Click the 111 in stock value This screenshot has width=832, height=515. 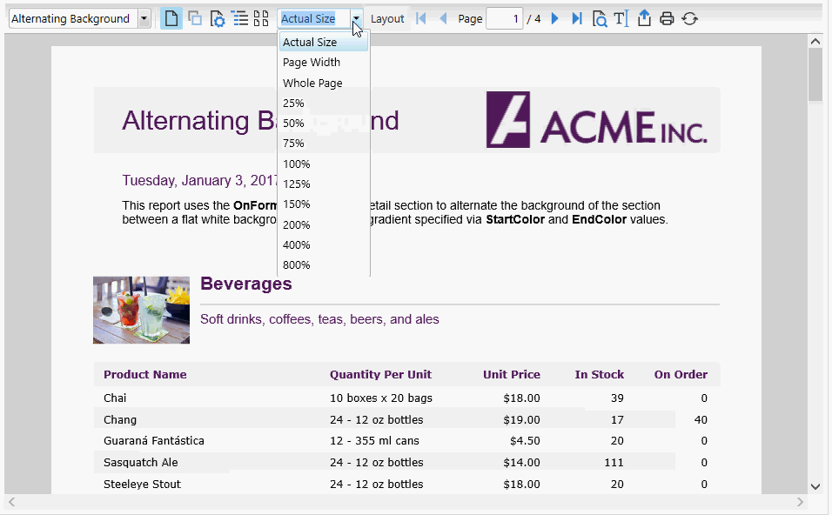pyautogui.click(x=614, y=463)
